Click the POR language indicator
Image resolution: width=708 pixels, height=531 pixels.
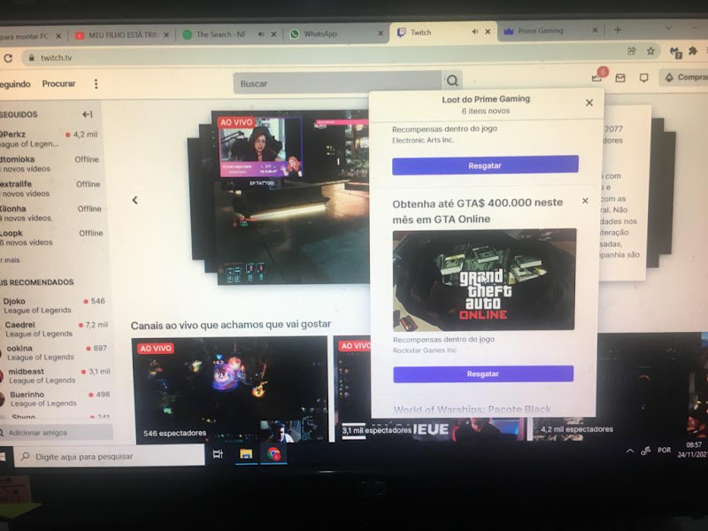664,450
